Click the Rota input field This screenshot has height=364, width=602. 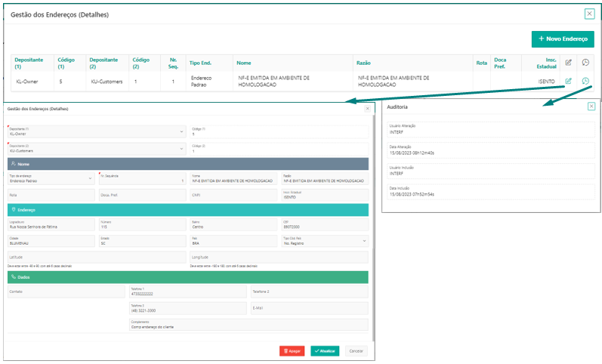click(51, 195)
